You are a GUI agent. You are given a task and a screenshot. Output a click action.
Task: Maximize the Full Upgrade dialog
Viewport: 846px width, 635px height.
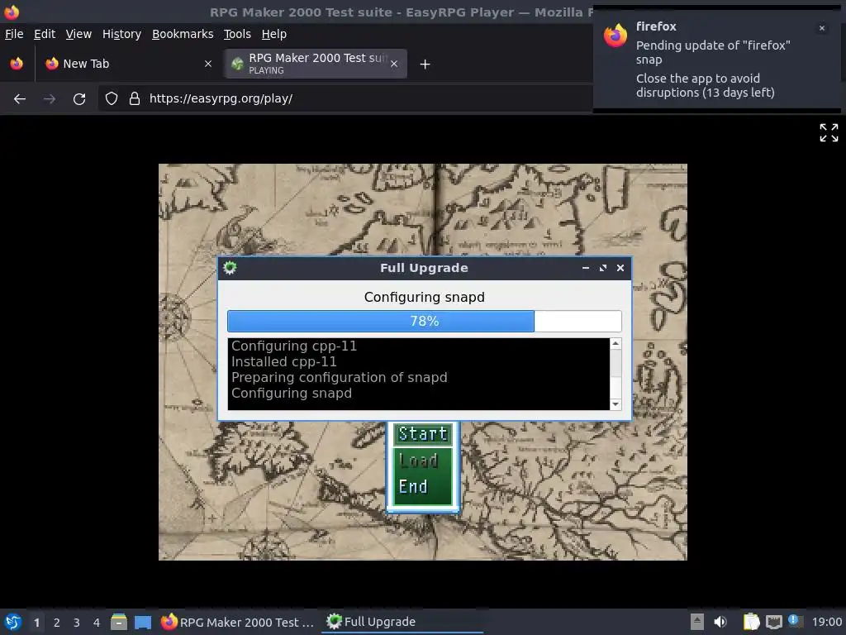click(602, 268)
